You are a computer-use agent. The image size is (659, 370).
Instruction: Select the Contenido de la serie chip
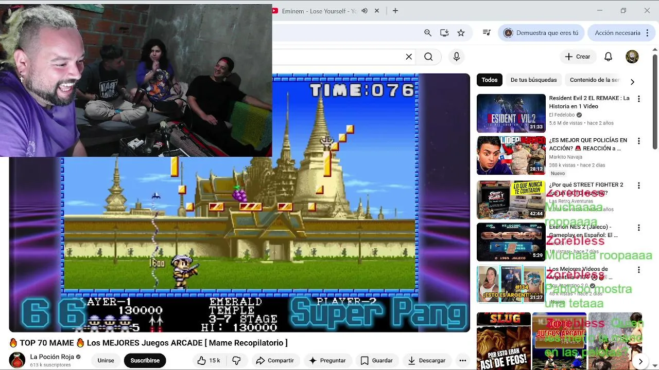click(x=594, y=80)
